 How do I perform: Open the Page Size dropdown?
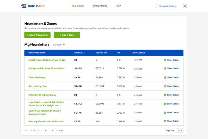point(180,131)
